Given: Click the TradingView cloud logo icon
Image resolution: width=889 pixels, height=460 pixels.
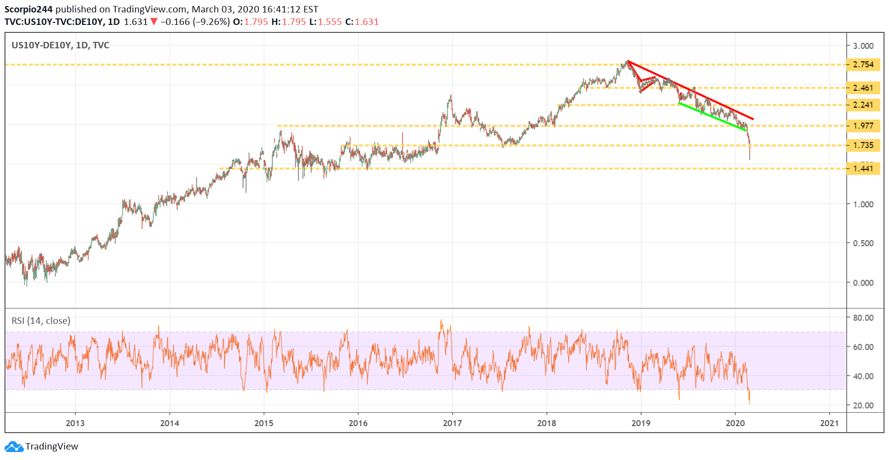Looking at the screenshot, I should 14,447.
